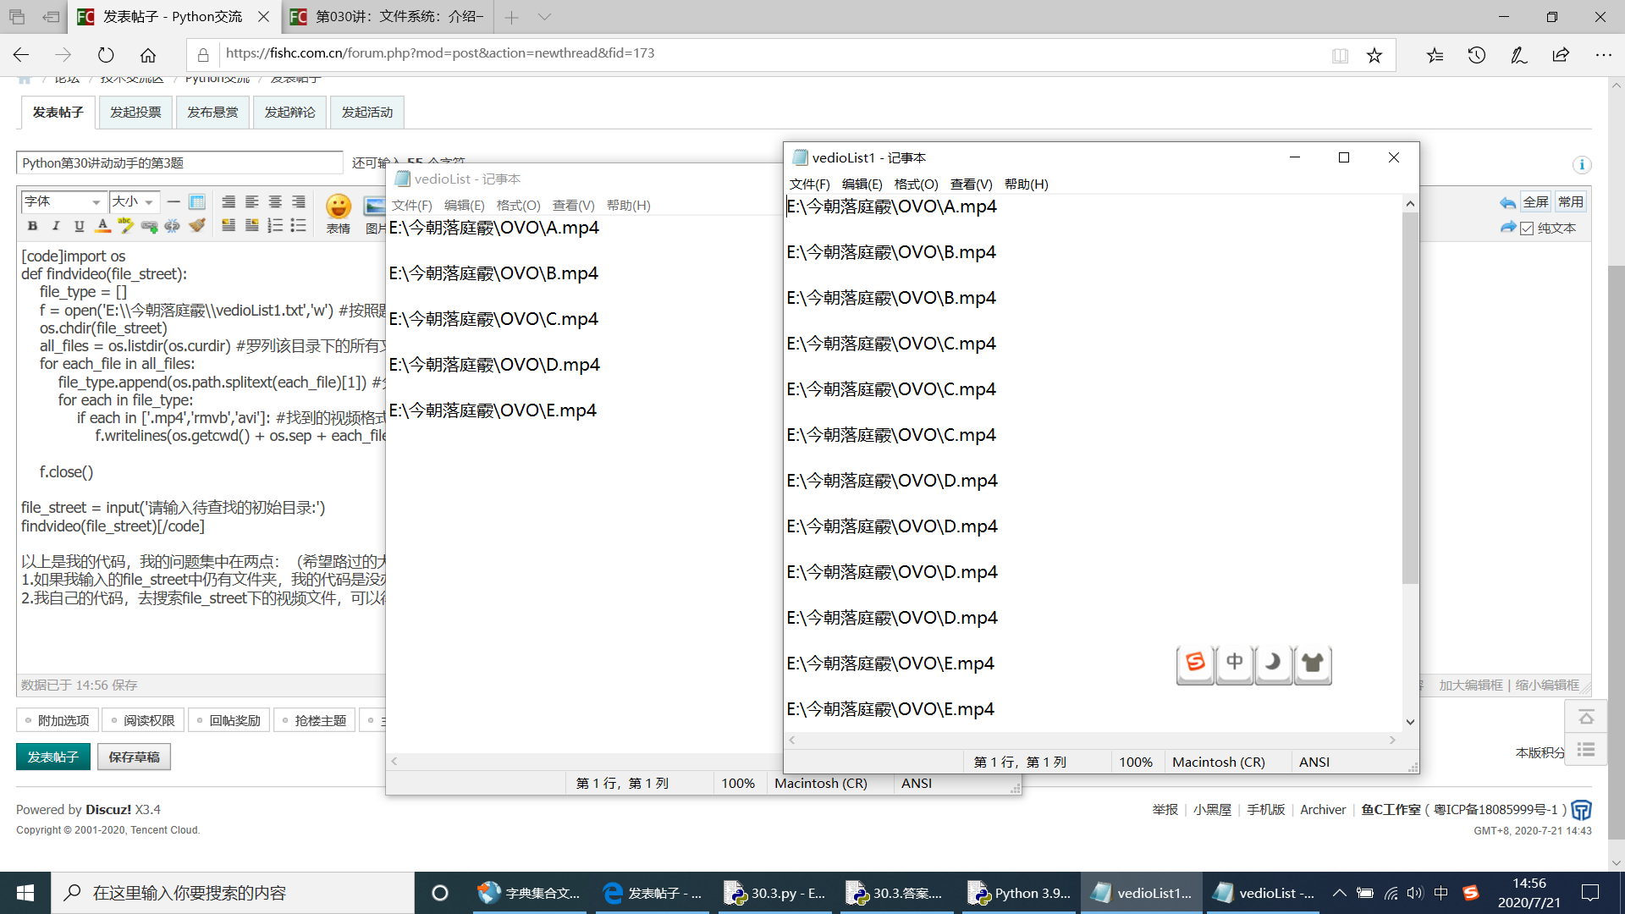Open the Windows Start menu
The height and width of the screenshot is (914, 1625).
(x=25, y=893)
